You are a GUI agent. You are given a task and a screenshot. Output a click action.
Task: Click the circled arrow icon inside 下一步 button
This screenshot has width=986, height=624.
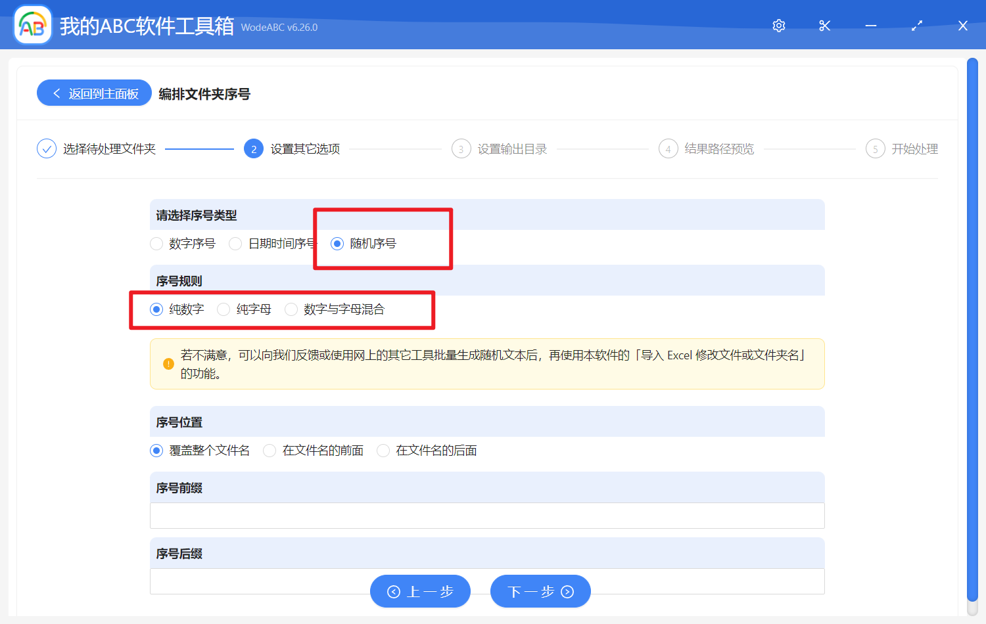(567, 591)
